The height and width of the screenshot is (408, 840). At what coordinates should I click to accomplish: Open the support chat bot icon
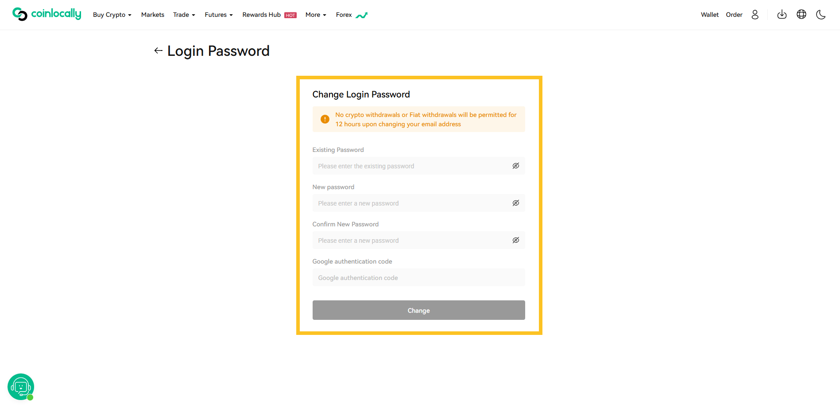pyautogui.click(x=21, y=387)
